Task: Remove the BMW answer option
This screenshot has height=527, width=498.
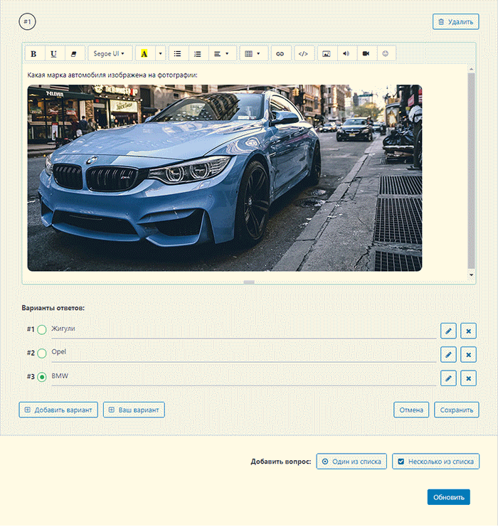Action: (x=468, y=378)
